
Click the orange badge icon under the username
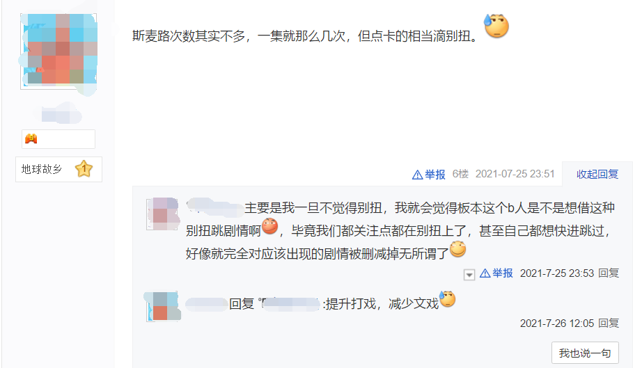31,139
